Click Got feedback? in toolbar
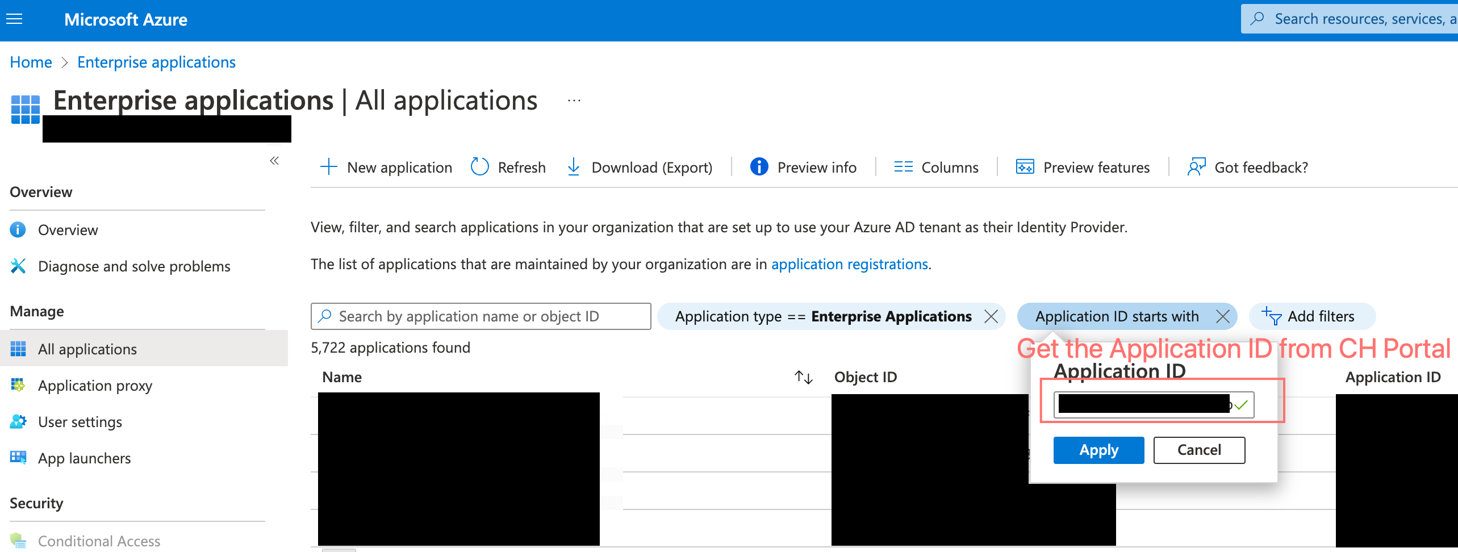The height and width of the screenshot is (552, 1458). [1248, 167]
